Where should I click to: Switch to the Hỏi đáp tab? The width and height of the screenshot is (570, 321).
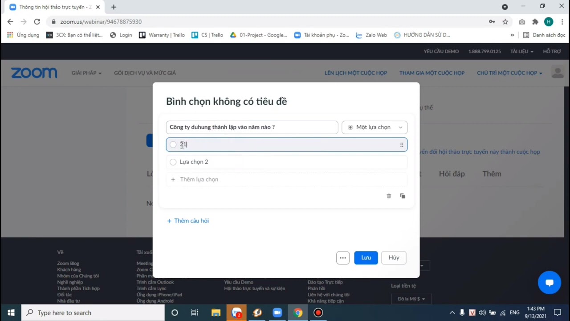click(x=452, y=174)
